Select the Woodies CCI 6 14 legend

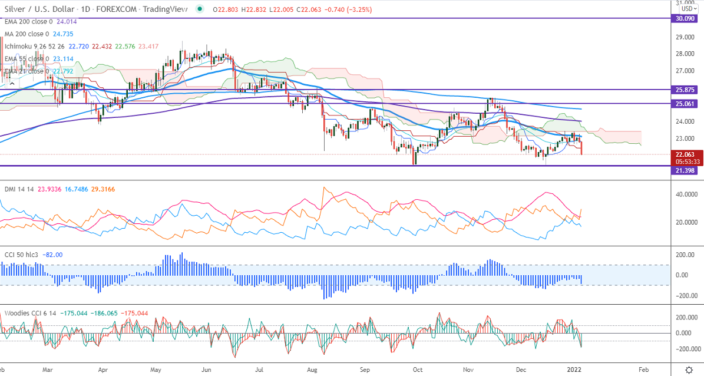pos(31,313)
